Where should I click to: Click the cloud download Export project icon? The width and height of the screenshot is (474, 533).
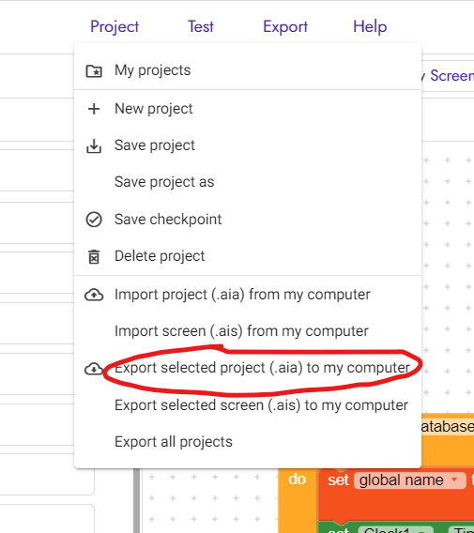point(93,369)
